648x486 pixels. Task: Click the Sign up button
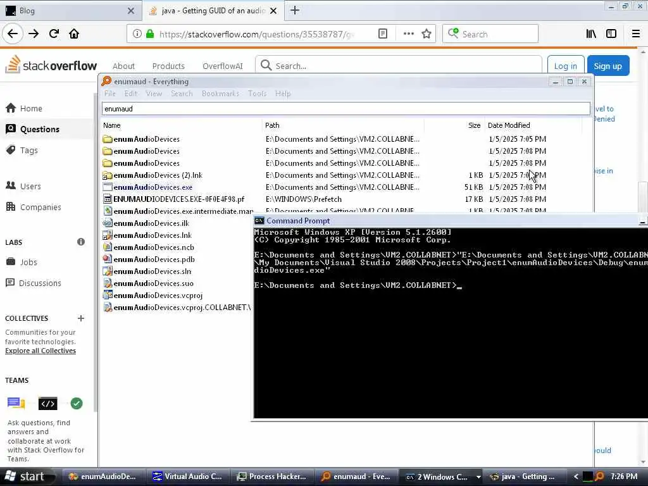pos(608,66)
